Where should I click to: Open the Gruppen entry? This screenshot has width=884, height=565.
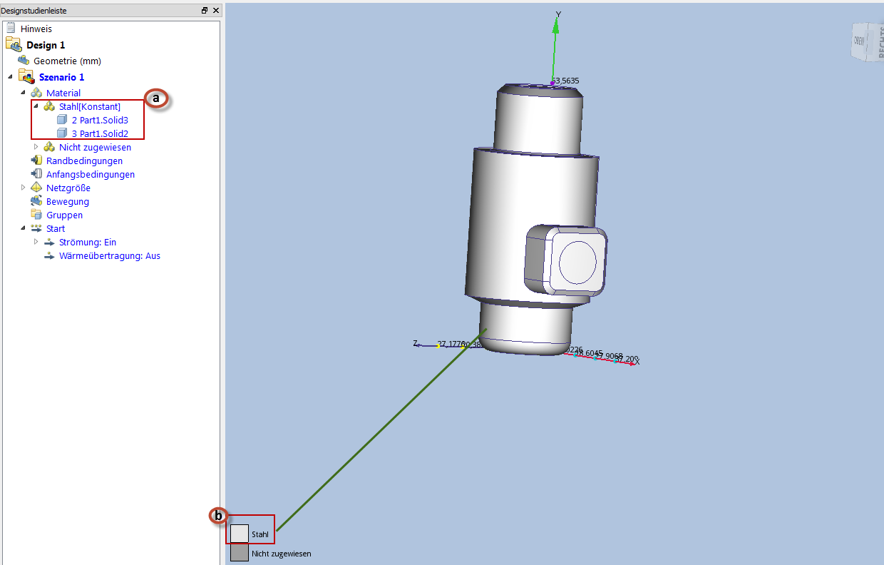64,215
